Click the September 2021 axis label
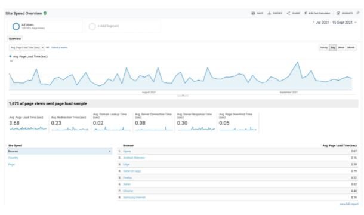The width and height of the screenshot is (364, 215). tap(289, 93)
